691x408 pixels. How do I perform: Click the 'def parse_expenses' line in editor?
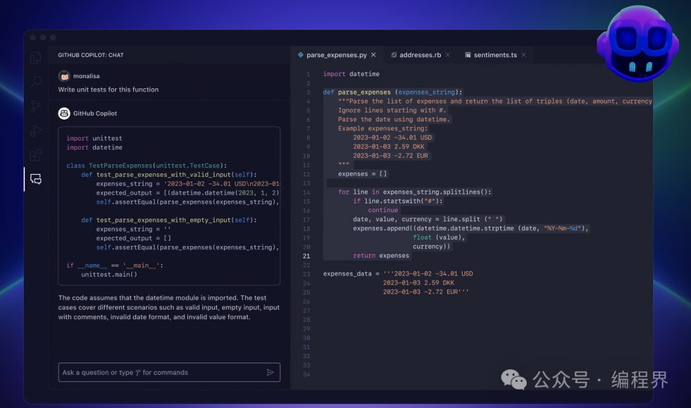(393, 92)
